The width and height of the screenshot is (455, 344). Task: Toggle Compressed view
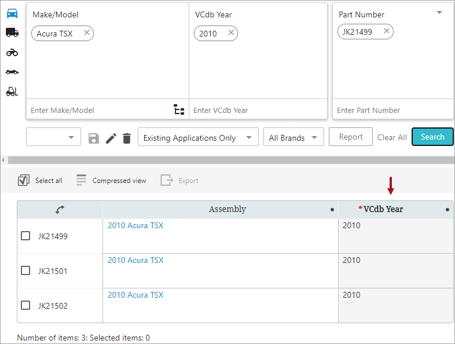[x=111, y=180]
